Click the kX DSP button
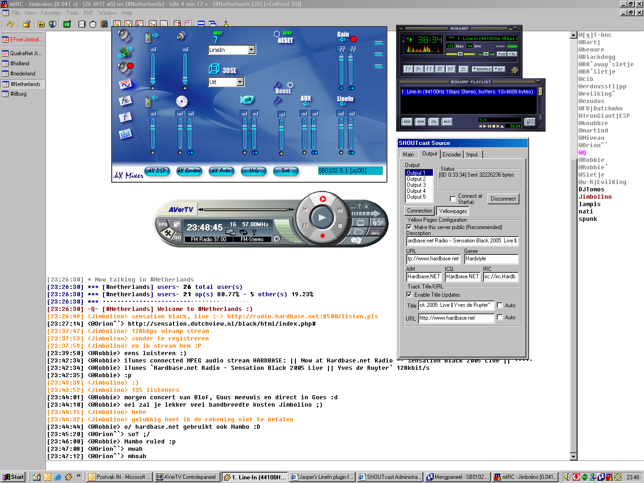This screenshot has height=483, width=644. (157, 171)
